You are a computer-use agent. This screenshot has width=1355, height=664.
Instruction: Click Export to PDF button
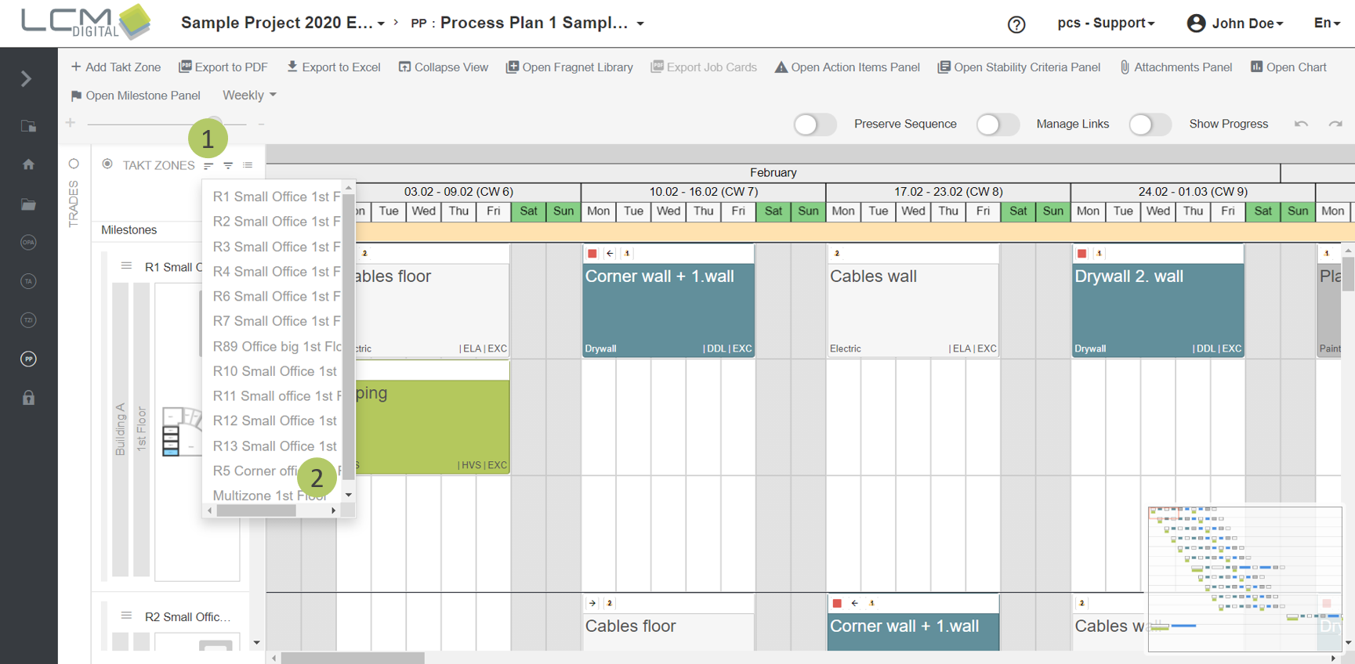point(223,67)
